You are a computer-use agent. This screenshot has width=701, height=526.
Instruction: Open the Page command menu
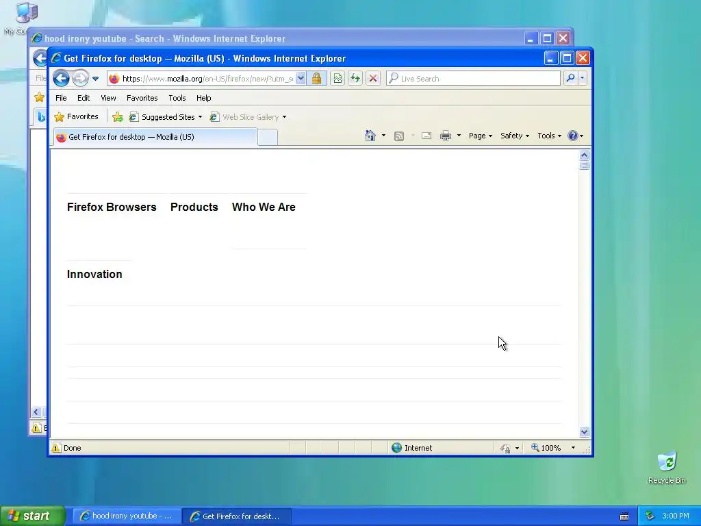[481, 136]
